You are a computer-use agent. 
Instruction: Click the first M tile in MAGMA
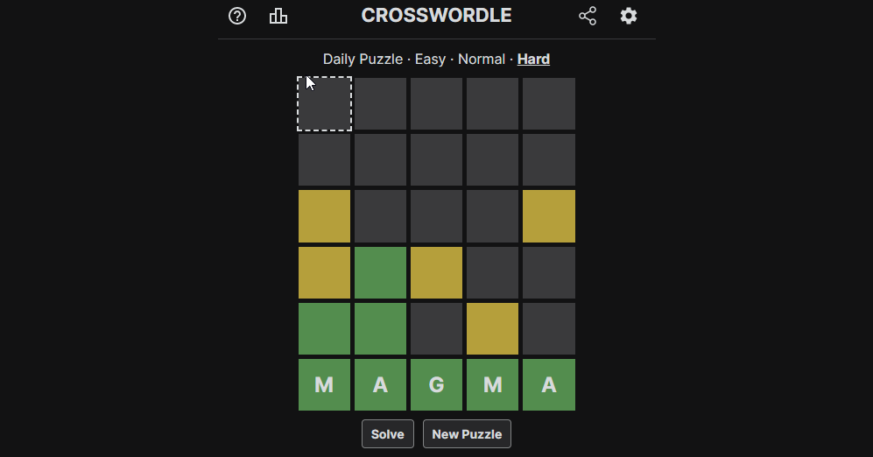coord(324,384)
